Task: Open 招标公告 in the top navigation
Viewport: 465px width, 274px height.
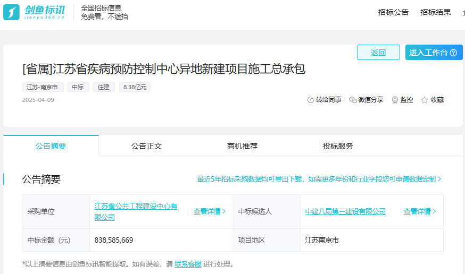Action: point(393,12)
